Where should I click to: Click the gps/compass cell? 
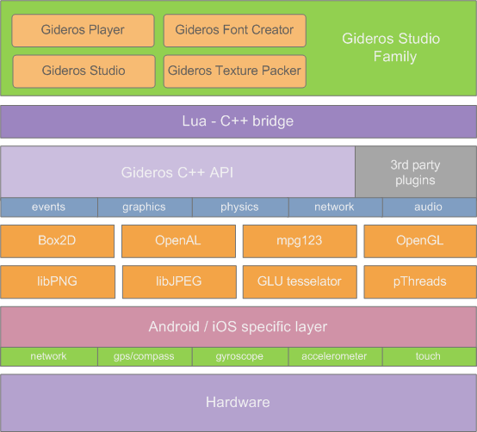pos(145,356)
